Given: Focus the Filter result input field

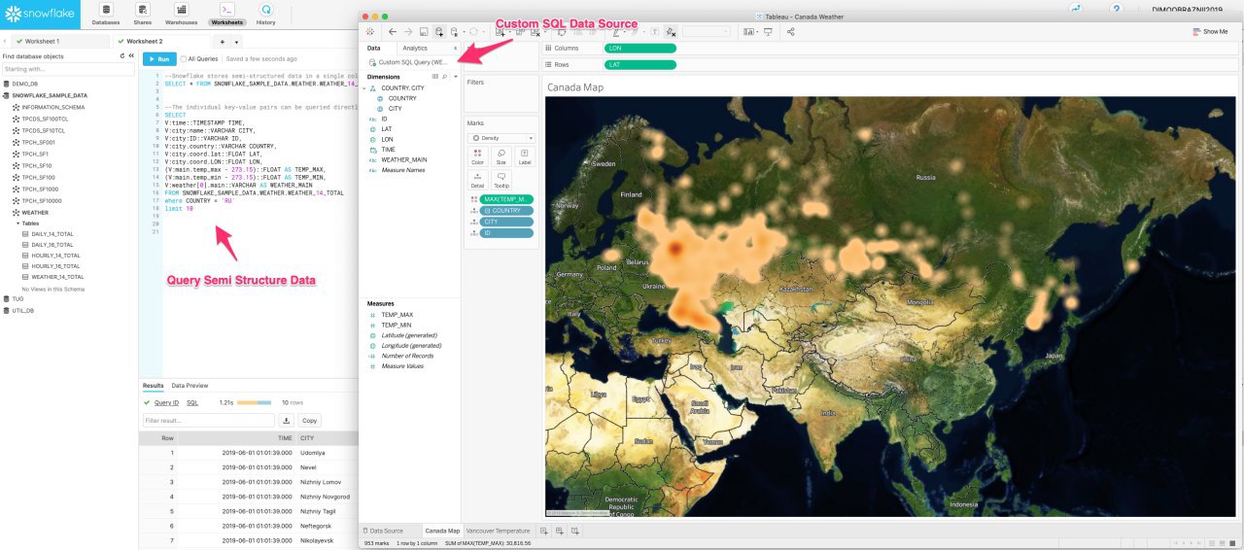Looking at the screenshot, I should [208, 421].
